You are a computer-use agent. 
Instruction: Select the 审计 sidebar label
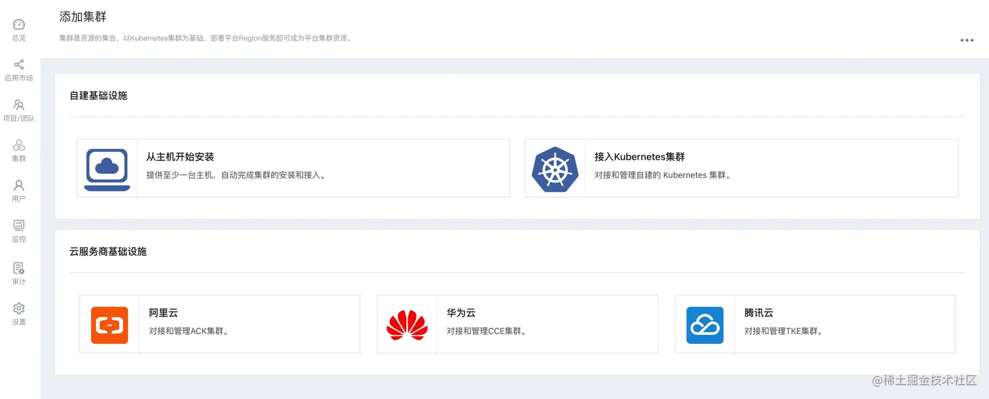tap(19, 282)
